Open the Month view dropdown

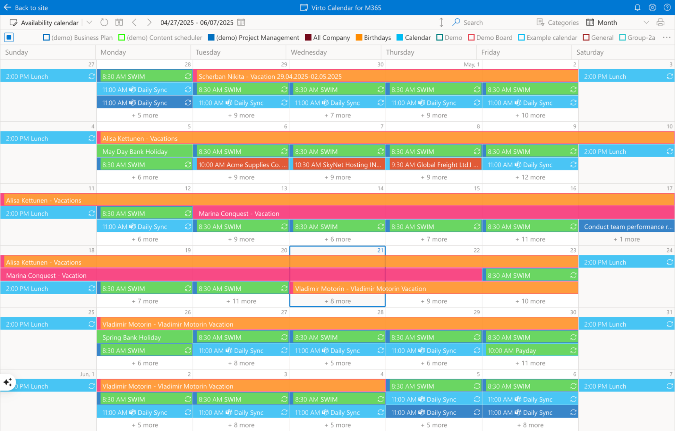tap(647, 22)
